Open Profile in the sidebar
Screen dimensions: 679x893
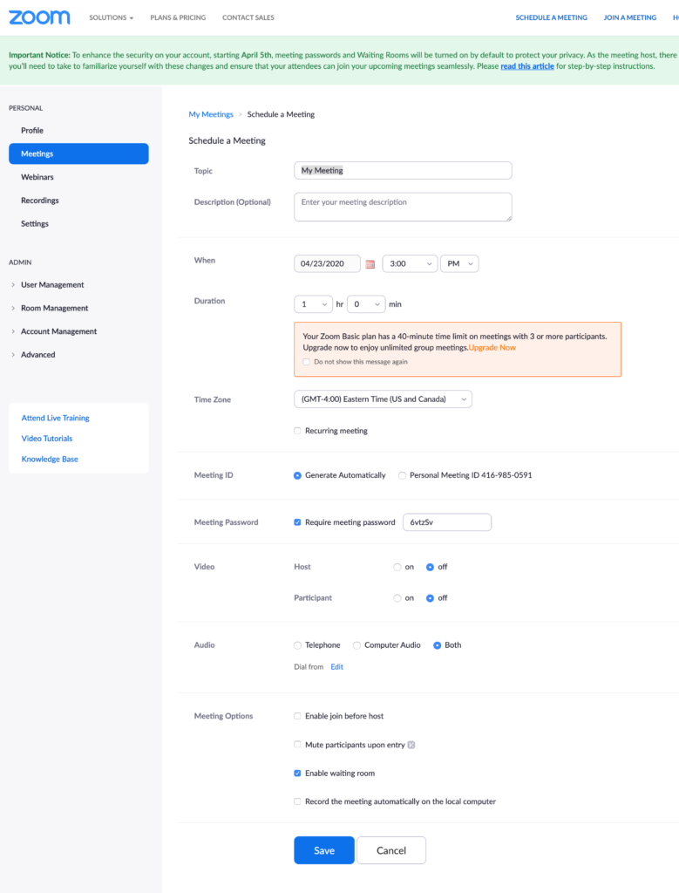point(32,131)
